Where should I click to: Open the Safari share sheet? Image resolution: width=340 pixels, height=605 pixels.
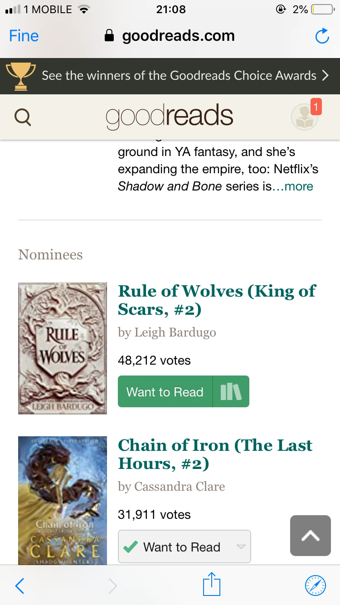click(x=210, y=585)
